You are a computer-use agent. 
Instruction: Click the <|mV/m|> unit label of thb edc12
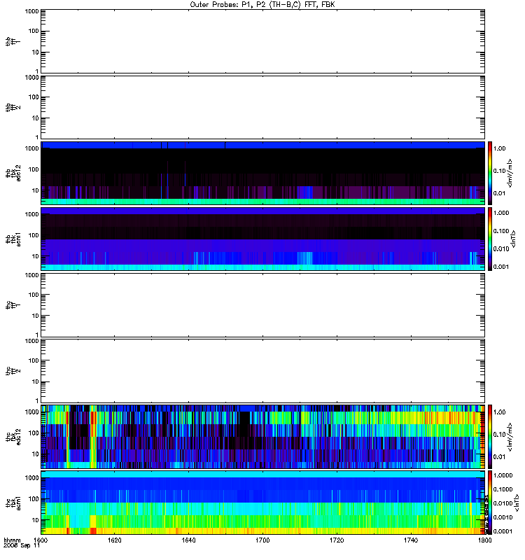pos(510,173)
